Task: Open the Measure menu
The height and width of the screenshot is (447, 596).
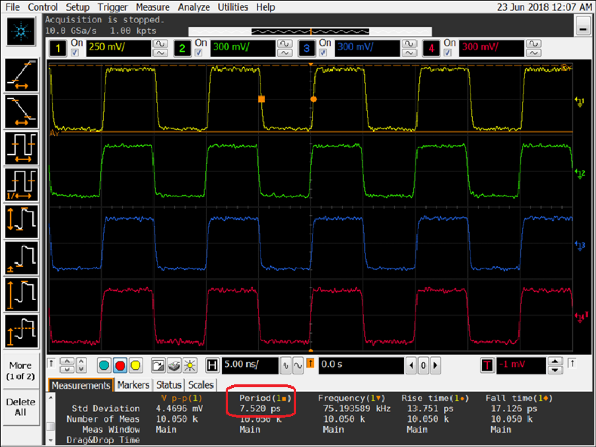Action: click(152, 7)
